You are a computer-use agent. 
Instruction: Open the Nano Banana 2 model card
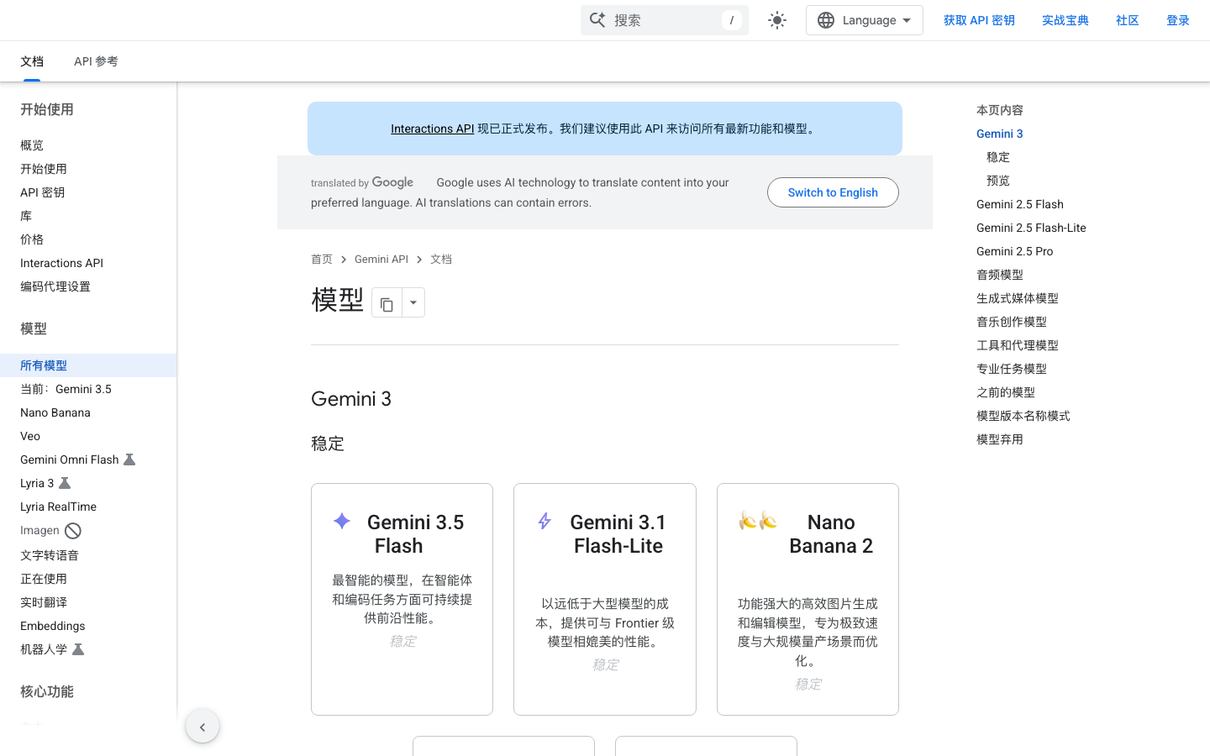tap(808, 599)
